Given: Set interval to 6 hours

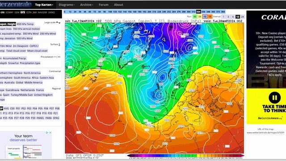Looking at the screenshot, I should click(x=233, y=17).
